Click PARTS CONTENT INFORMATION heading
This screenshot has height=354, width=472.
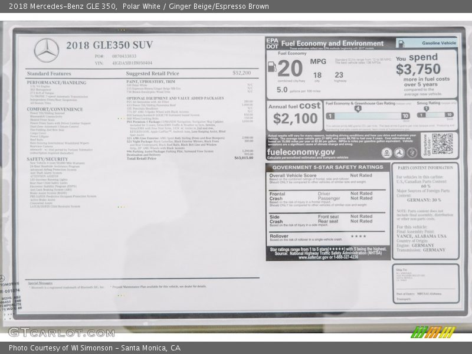425,168
